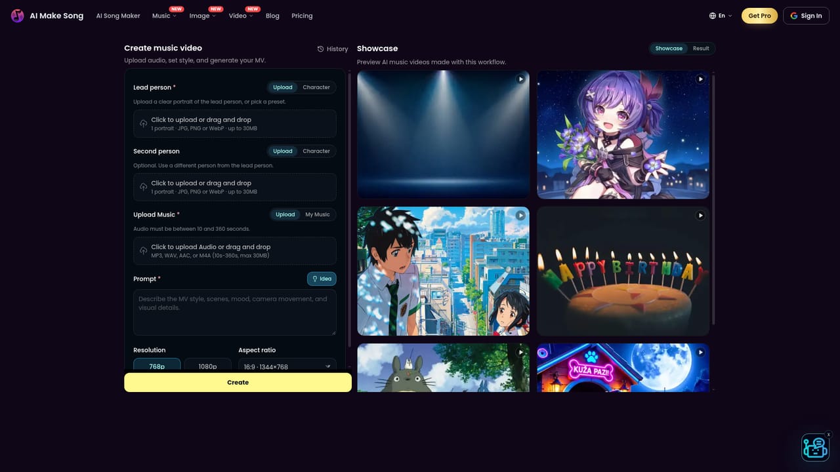The width and height of the screenshot is (840, 472).
Task: Click the Upload Music cloud icon
Action: (x=144, y=251)
